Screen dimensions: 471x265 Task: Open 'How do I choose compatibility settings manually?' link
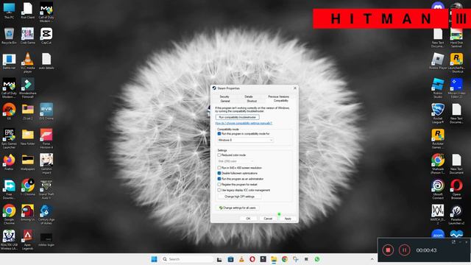click(244, 123)
